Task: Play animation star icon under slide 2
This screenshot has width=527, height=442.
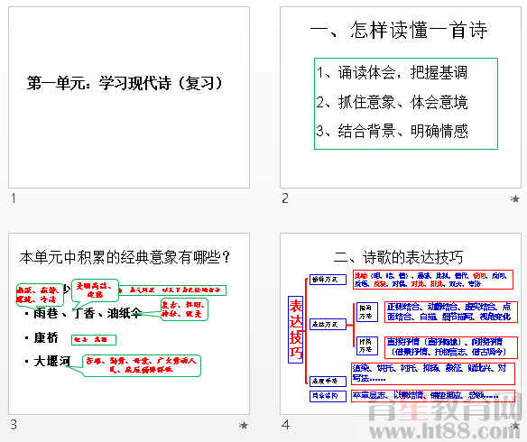Action: pyautogui.click(x=514, y=198)
